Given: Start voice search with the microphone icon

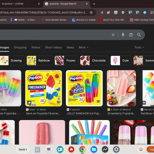Looking at the screenshot, I should 123,35.
